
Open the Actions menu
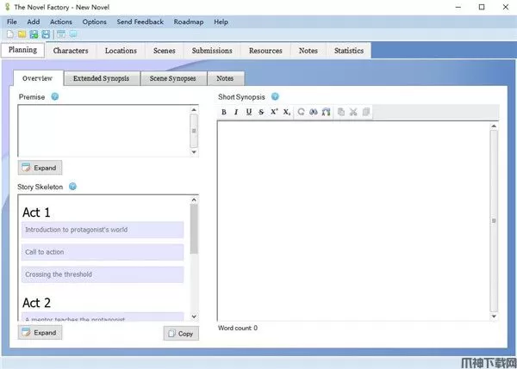61,22
